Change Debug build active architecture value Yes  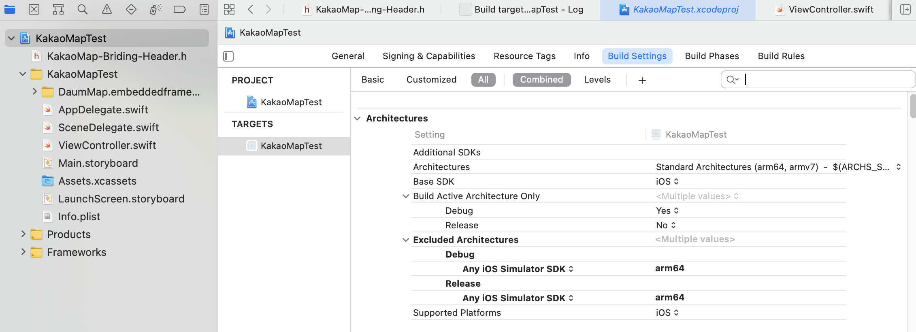(667, 211)
